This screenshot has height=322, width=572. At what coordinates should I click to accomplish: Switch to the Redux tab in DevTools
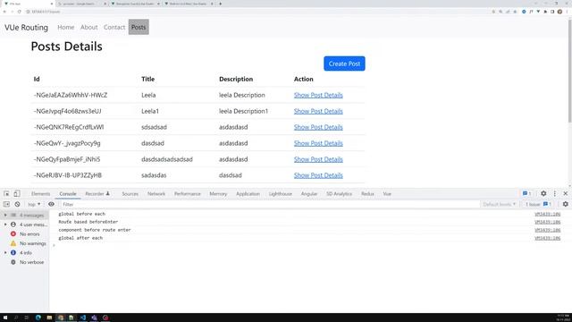pos(367,193)
